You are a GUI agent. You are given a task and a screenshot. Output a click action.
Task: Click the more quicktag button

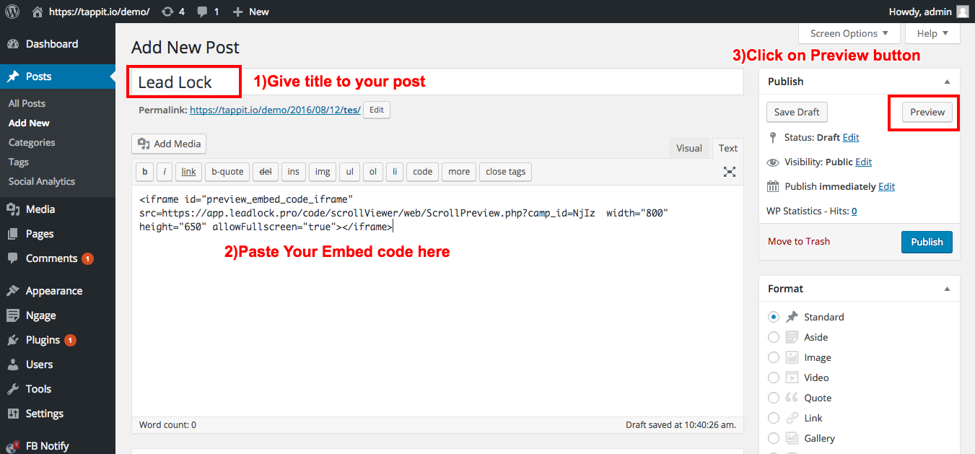(x=459, y=172)
